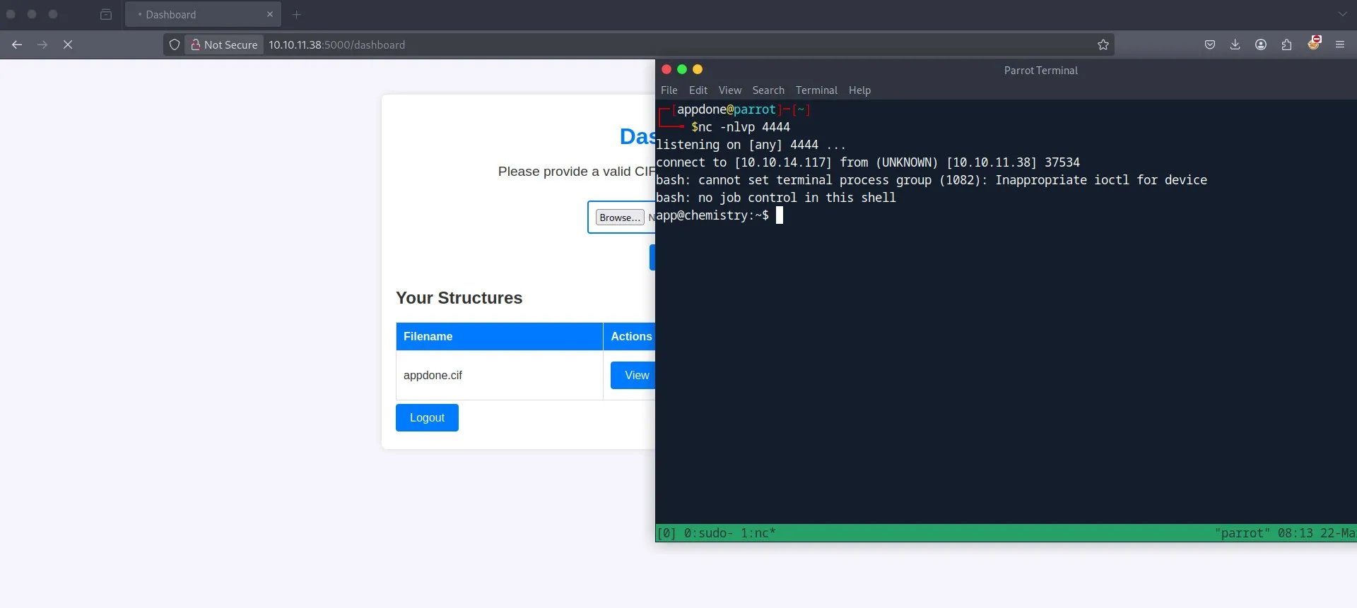Open the extensions puzzle icon
The width and height of the screenshot is (1357, 608).
coord(1286,44)
